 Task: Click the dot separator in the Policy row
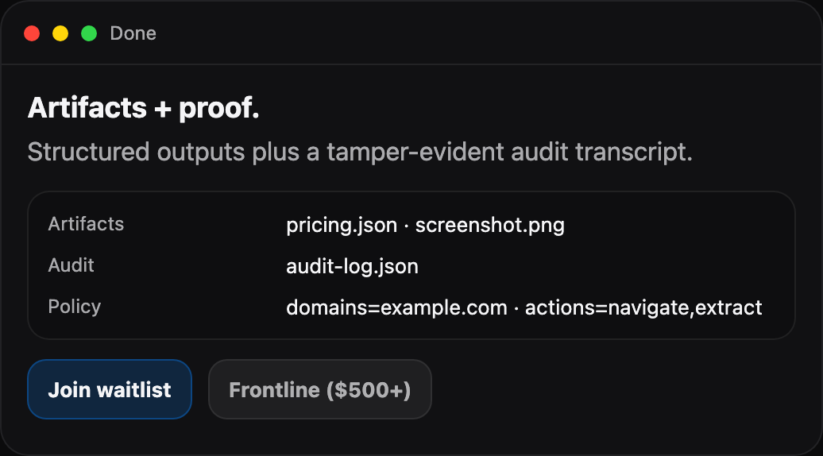tap(516, 307)
